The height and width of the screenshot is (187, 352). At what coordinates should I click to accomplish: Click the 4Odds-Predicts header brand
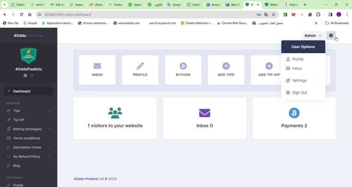coord(29,36)
